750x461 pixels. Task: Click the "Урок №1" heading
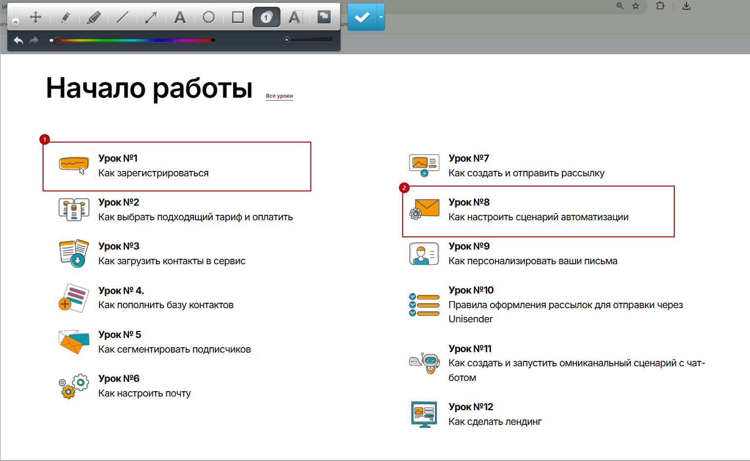[x=118, y=158]
